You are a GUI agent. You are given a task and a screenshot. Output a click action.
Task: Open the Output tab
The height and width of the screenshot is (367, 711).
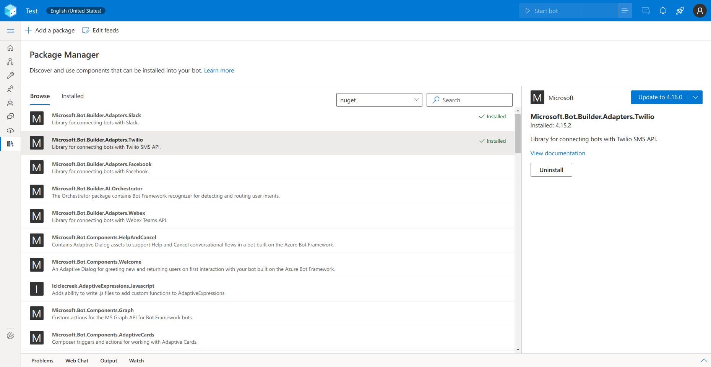[x=109, y=361]
